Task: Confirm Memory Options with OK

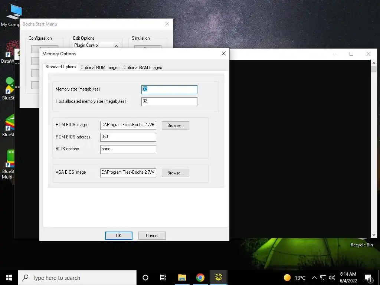Action: [118, 236]
